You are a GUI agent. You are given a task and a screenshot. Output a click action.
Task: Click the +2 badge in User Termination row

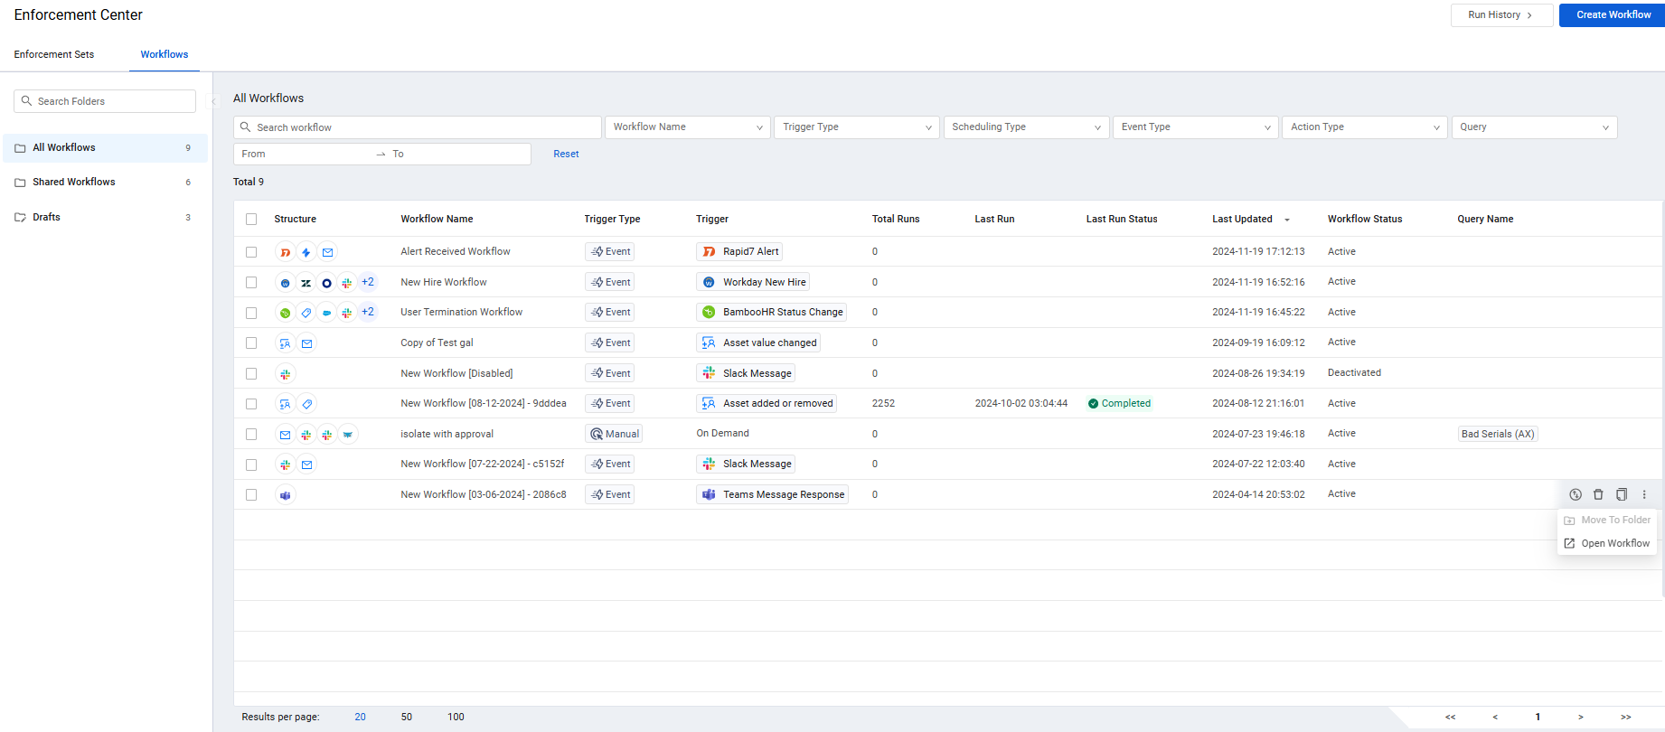[368, 312]
